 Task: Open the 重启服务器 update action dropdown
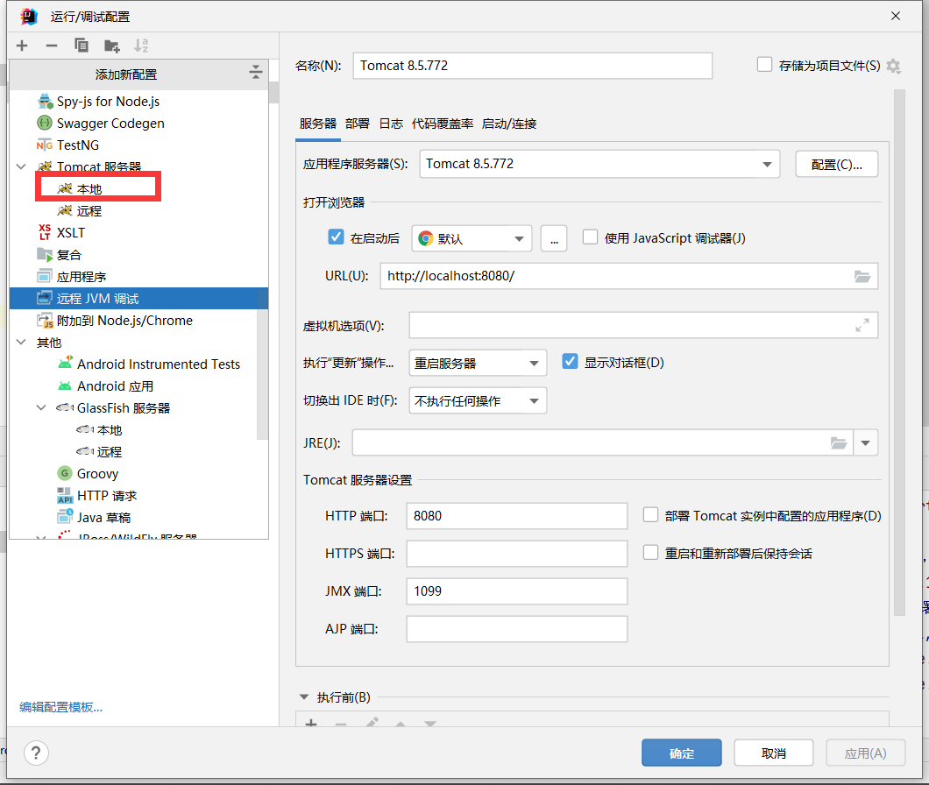coord(478,364)
